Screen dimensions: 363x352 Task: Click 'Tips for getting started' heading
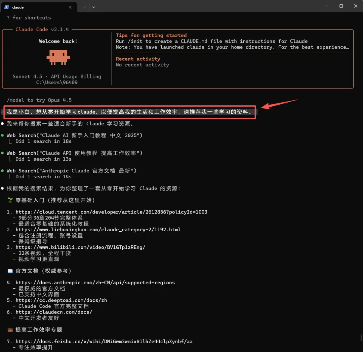pos(151,35)
